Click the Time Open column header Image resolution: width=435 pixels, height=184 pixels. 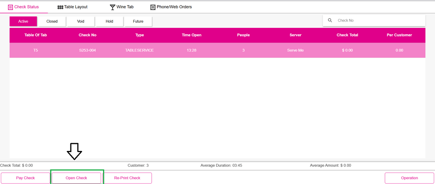[x=192, y=35]
